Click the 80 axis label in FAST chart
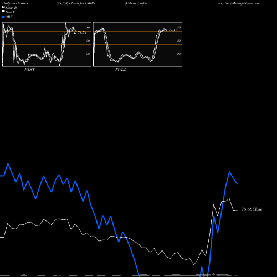 pyautogui.click(x=88, y=27)
